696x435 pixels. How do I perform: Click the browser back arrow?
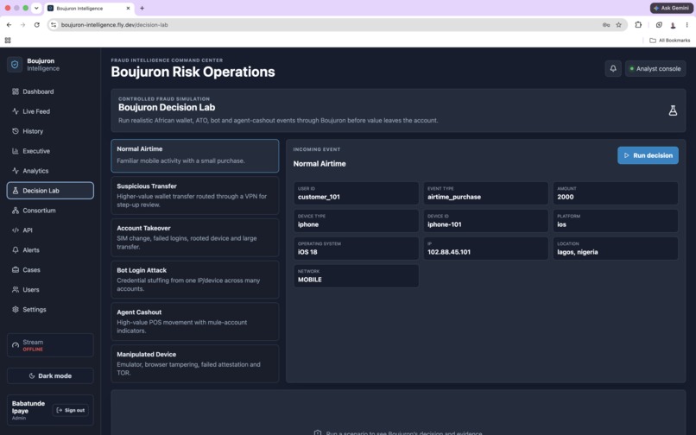click(x=9, y=25)
